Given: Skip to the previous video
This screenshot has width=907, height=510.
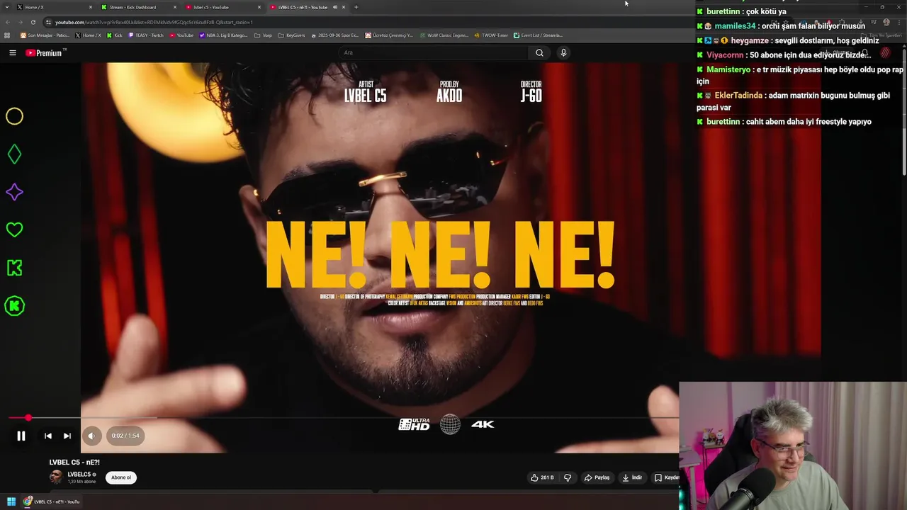Looking at the screenshot, I should [47, 436].
